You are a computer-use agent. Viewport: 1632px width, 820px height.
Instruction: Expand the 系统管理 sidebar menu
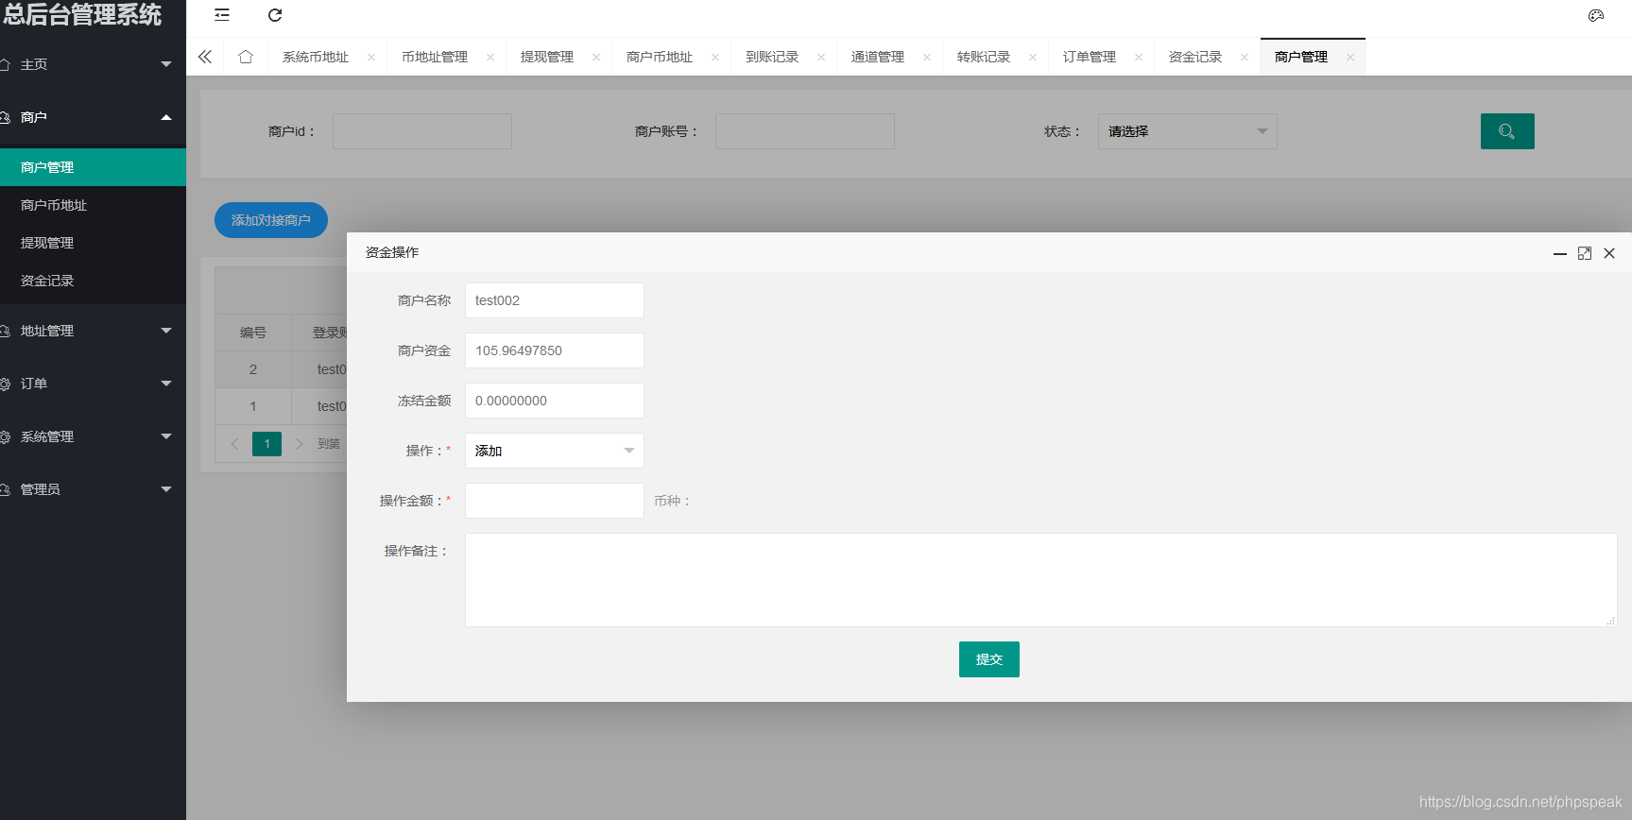[x=93, y=436]
